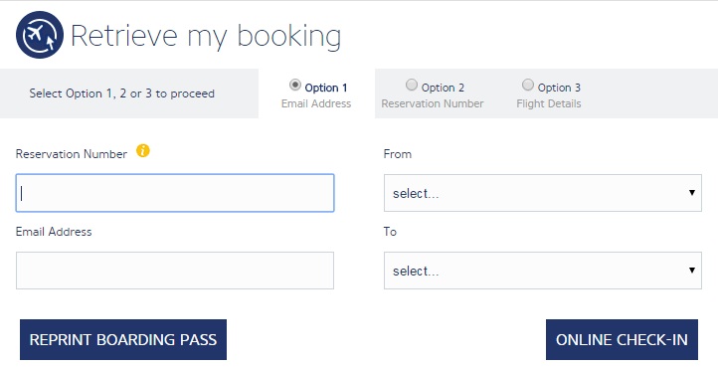Click the airplane booking logo icon

(40, 35)
